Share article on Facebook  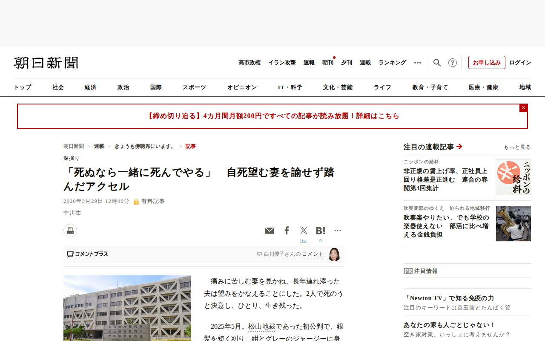coord(287,231)
